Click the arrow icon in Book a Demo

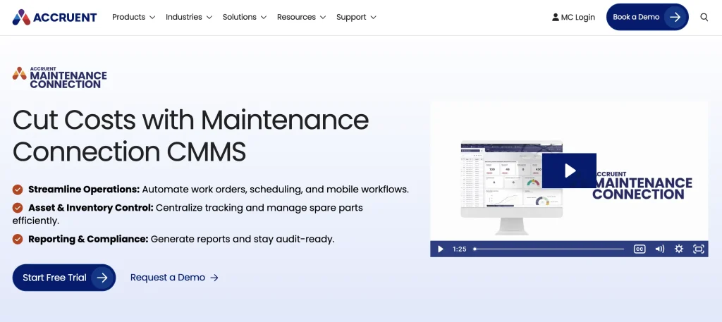coord(675,17)
